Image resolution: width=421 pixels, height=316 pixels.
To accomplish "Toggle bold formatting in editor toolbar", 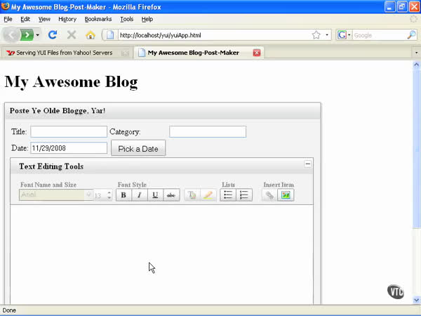I will (x=123, y=195).
